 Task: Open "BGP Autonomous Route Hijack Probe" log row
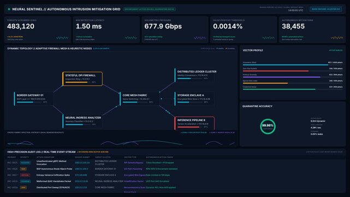tap(175, 169)
